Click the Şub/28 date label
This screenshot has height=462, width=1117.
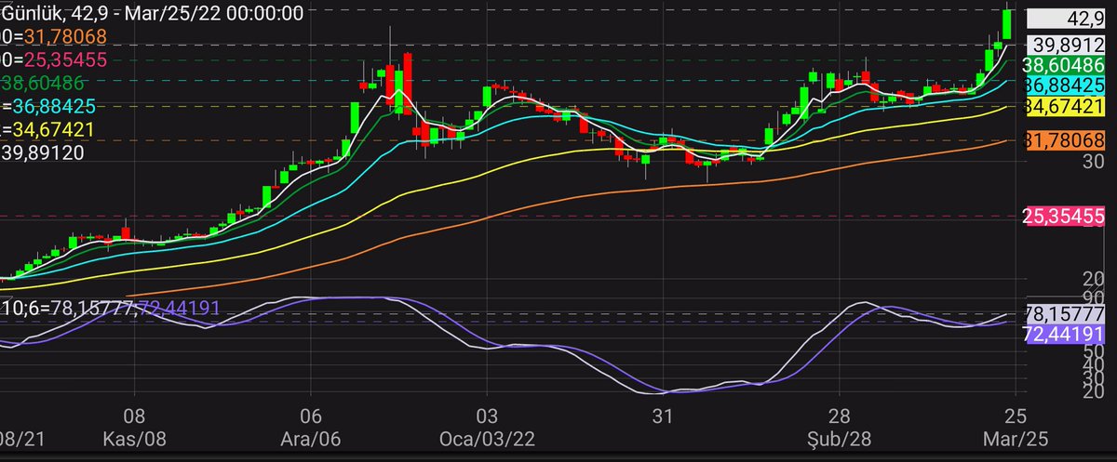tap(838, 437)
